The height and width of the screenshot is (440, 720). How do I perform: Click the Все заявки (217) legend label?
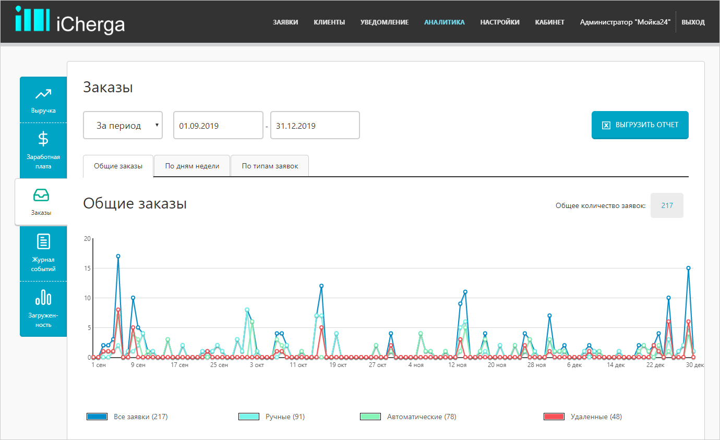coord(141,417)
